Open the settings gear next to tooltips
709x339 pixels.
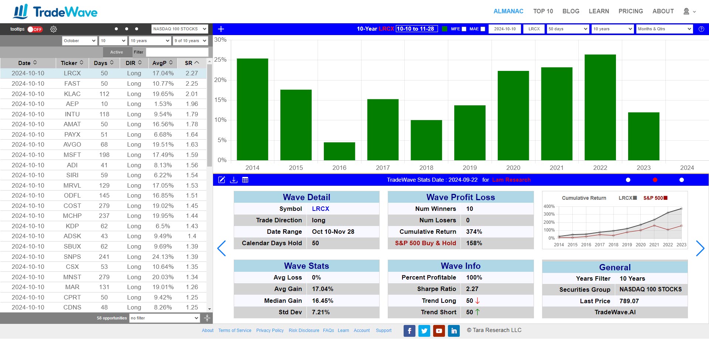[54, 29]
